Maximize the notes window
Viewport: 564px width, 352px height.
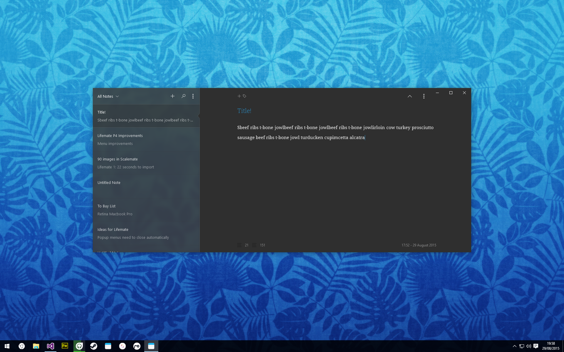click(451, 93)
